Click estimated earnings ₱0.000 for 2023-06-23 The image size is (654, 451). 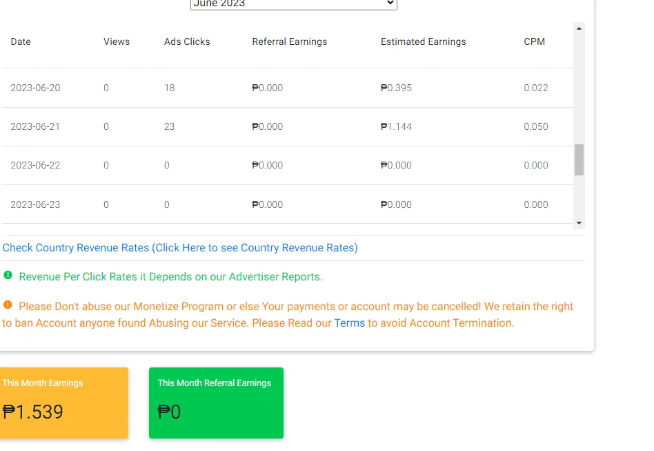pos(396,204)
